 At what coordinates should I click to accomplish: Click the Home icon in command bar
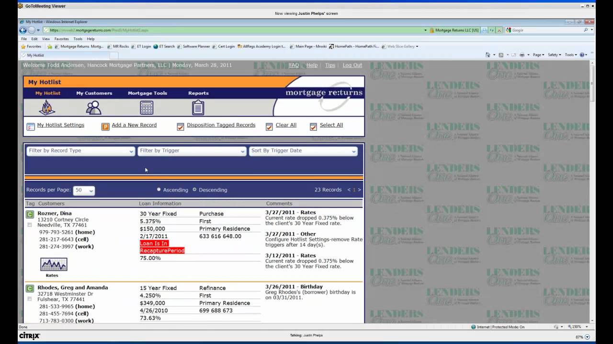coord(488,55)
